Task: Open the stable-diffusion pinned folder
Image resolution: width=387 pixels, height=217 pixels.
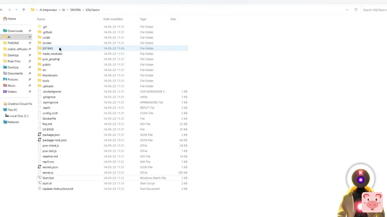Action: [15, 49]
